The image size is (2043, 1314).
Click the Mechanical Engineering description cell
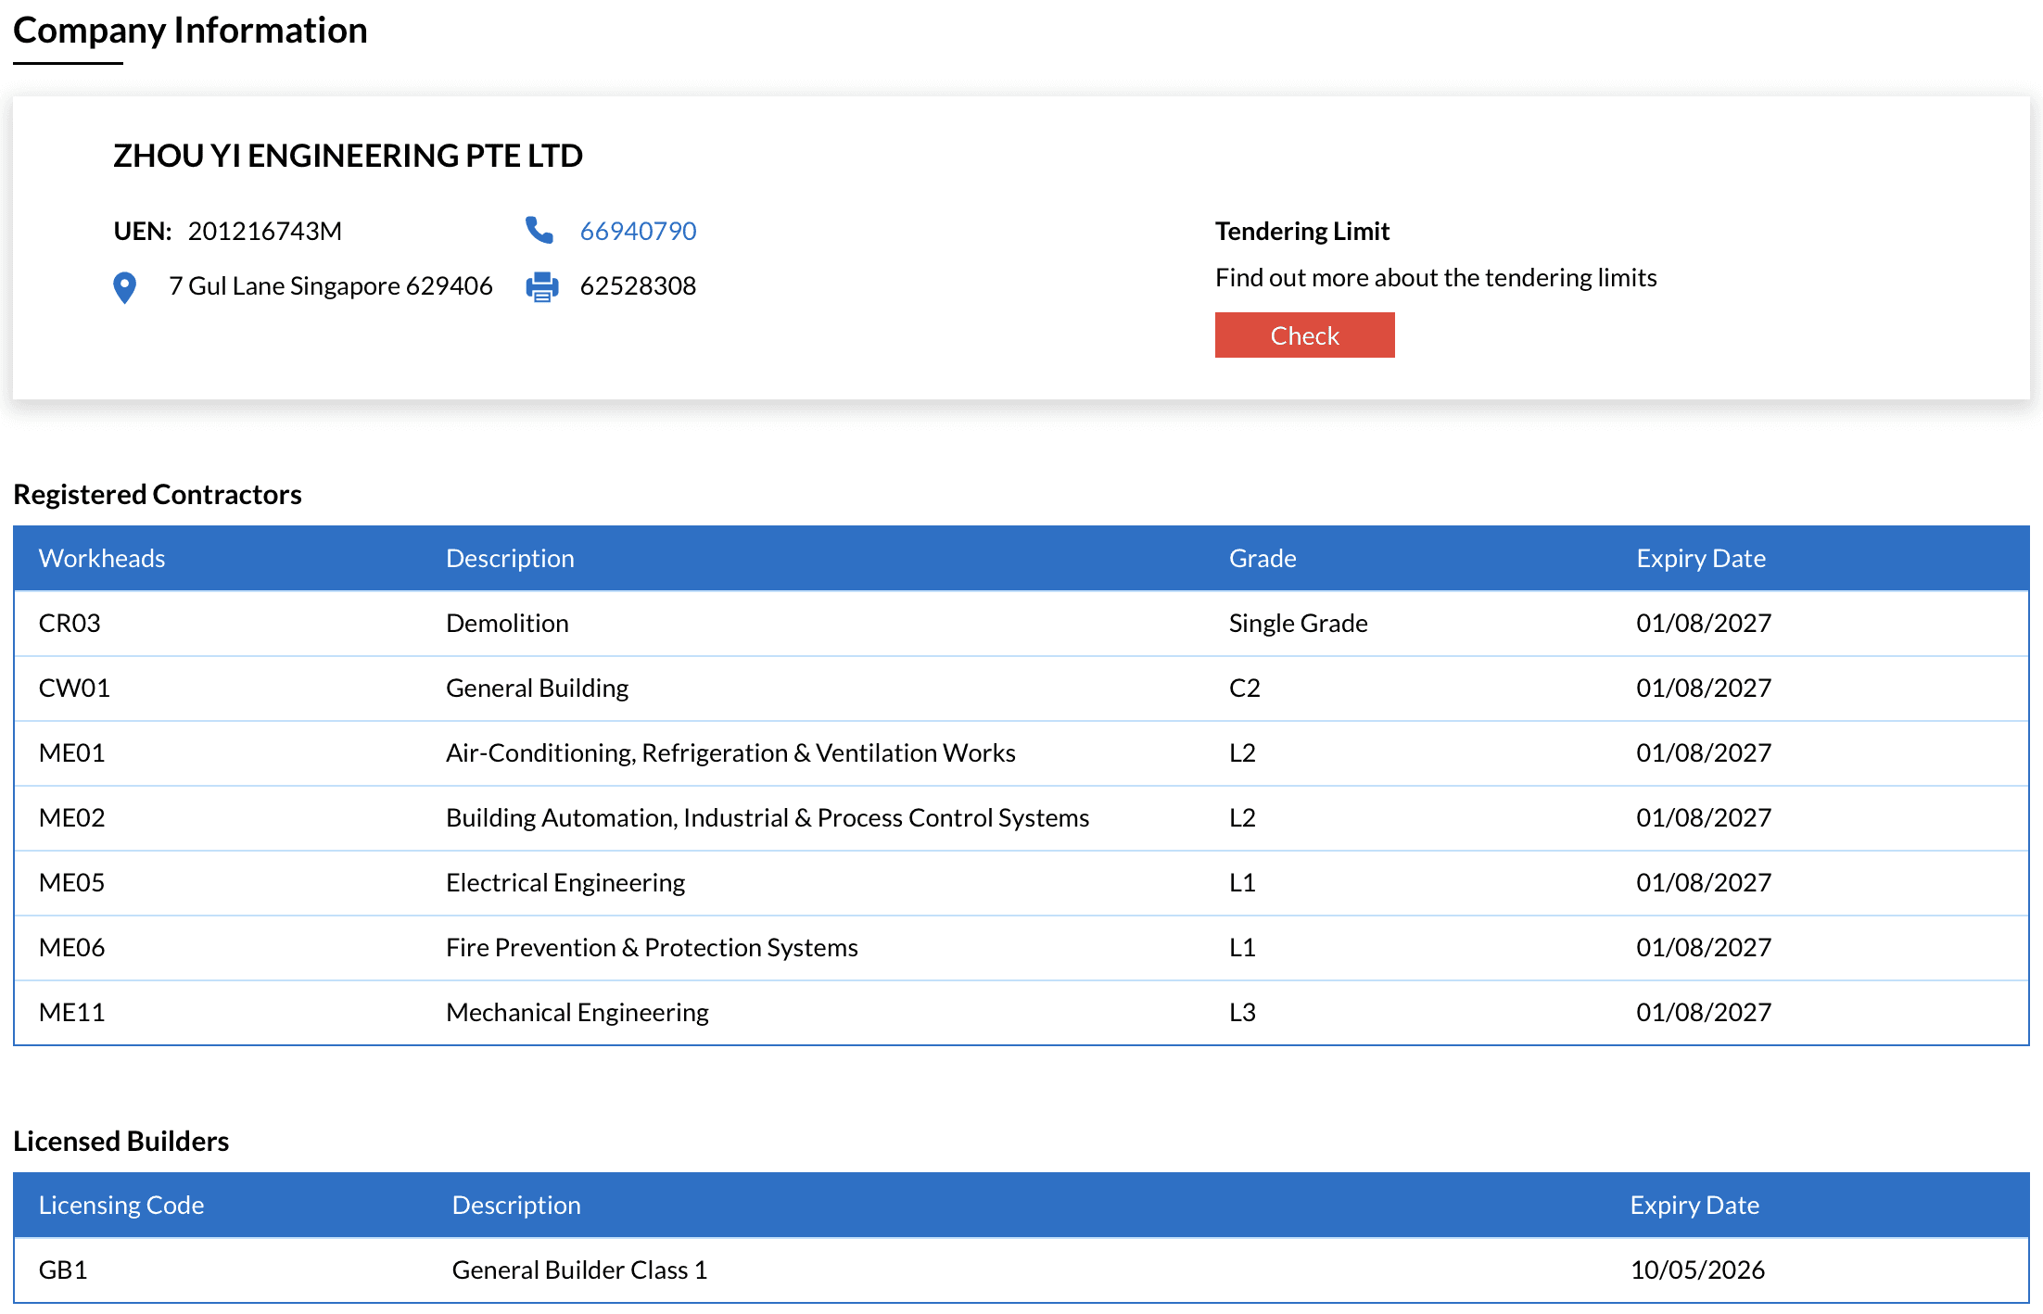coord(577,1012)
